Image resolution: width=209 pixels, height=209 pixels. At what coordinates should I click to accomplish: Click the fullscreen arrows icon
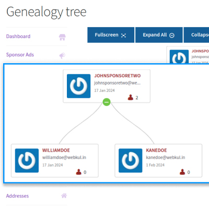pos(123,36)
